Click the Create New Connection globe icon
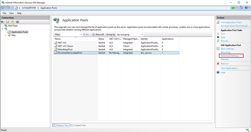Screen dimensions: 251x132 point(2,22)
